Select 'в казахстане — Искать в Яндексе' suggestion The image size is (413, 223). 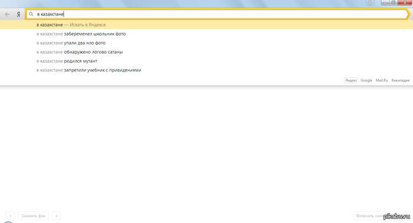click(206, 25)
